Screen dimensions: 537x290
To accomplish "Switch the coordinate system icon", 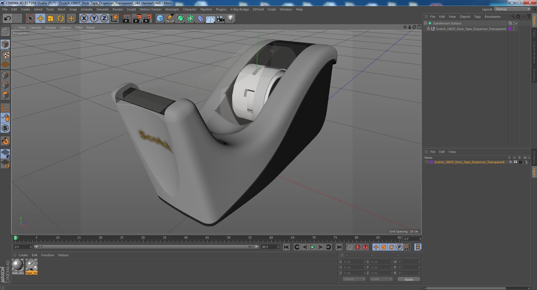I will point(114,18).
